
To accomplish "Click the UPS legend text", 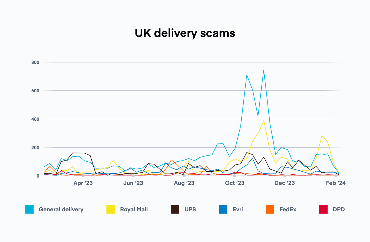I will [x=190, y=210].
